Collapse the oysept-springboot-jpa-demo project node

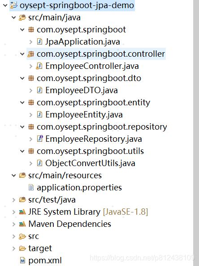(5, 5)
